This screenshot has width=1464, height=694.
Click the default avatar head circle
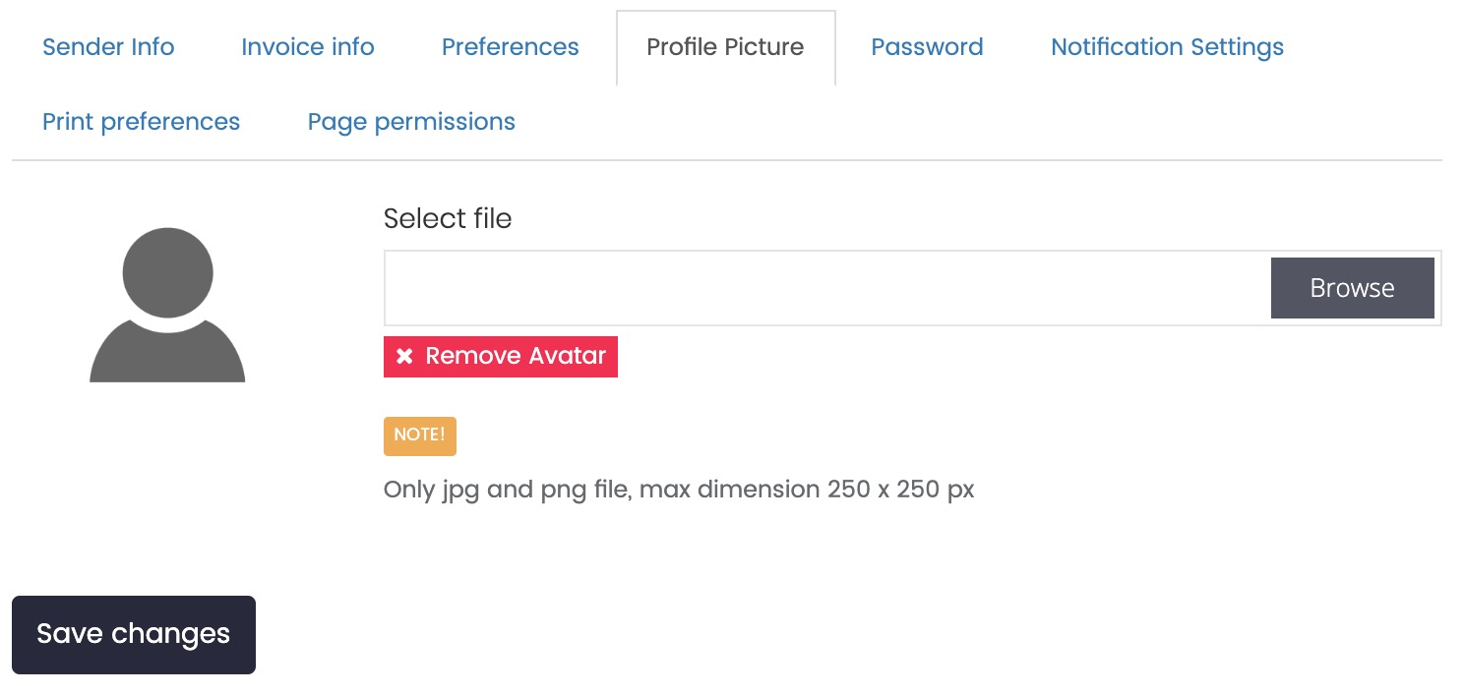click(167, 273)
